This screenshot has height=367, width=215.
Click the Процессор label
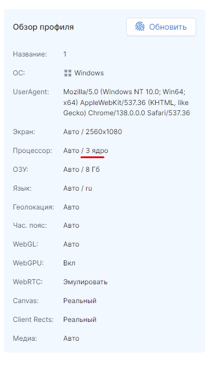33,151
